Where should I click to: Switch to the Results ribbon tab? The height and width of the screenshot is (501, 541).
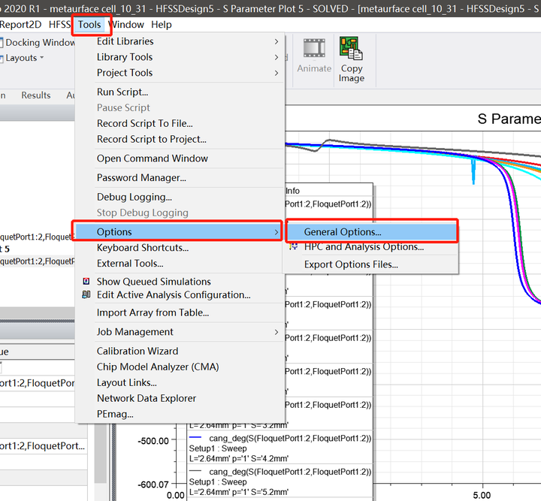coord(36,95)
